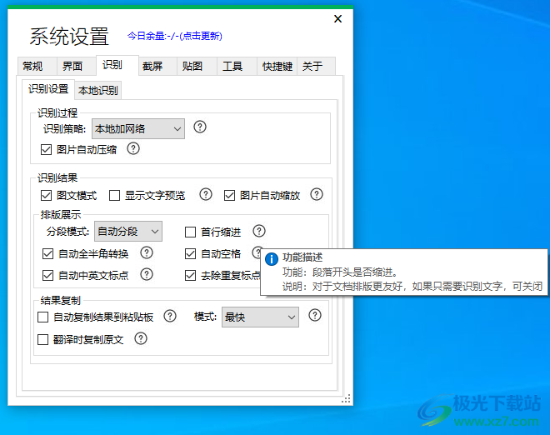Viewport: 550px width, 435px height.
Task: Uncheck 自动全半角转换
Action: tap(47, 253)
